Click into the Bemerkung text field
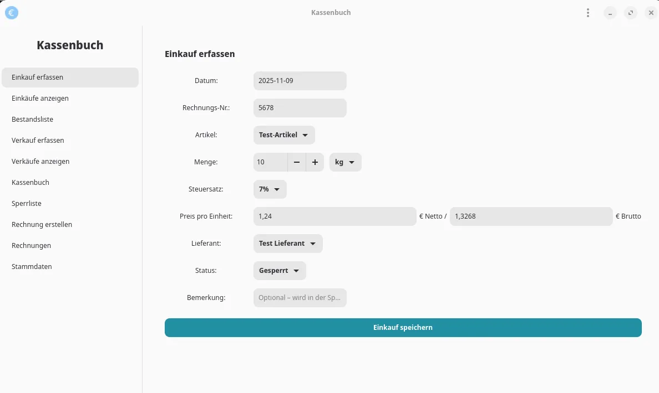Screen dimensions: 659x393 [300, 298]
